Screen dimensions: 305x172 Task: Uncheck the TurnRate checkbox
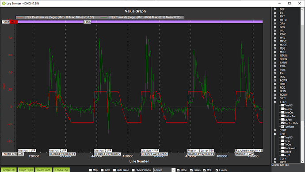(x=282, y=127)
